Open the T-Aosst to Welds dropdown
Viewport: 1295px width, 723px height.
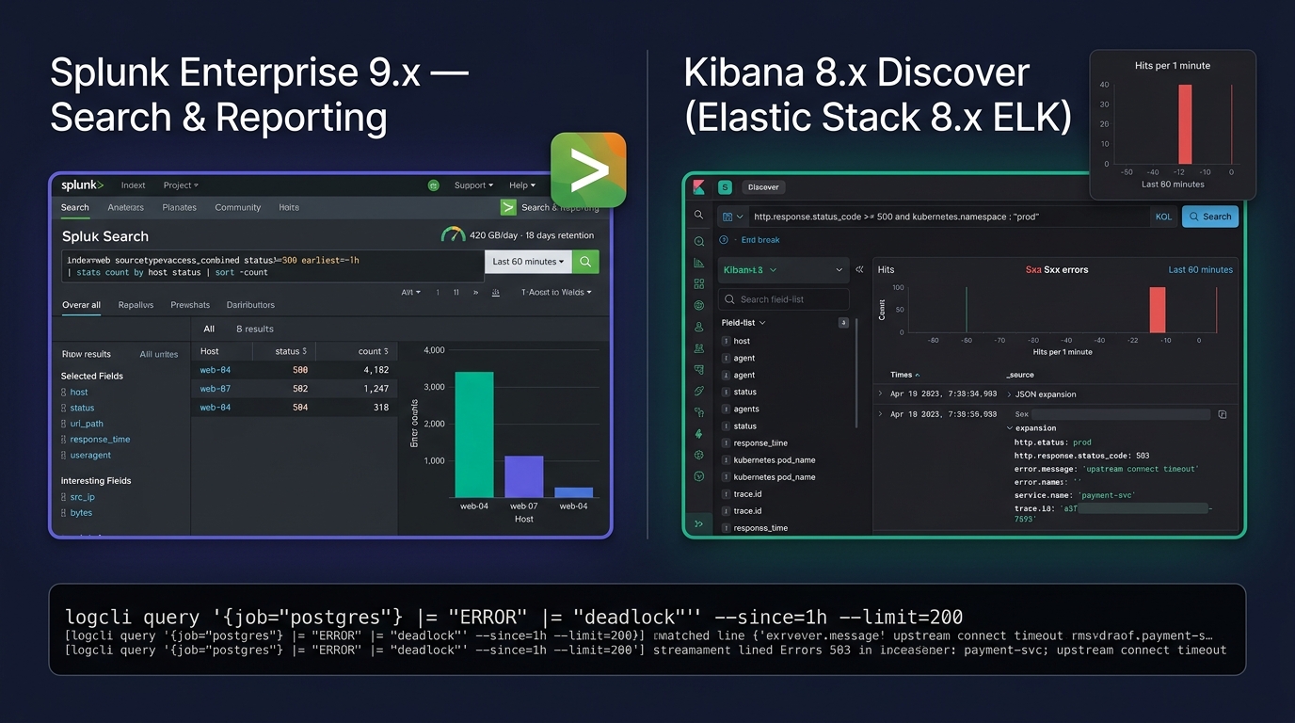click(556, 293)
